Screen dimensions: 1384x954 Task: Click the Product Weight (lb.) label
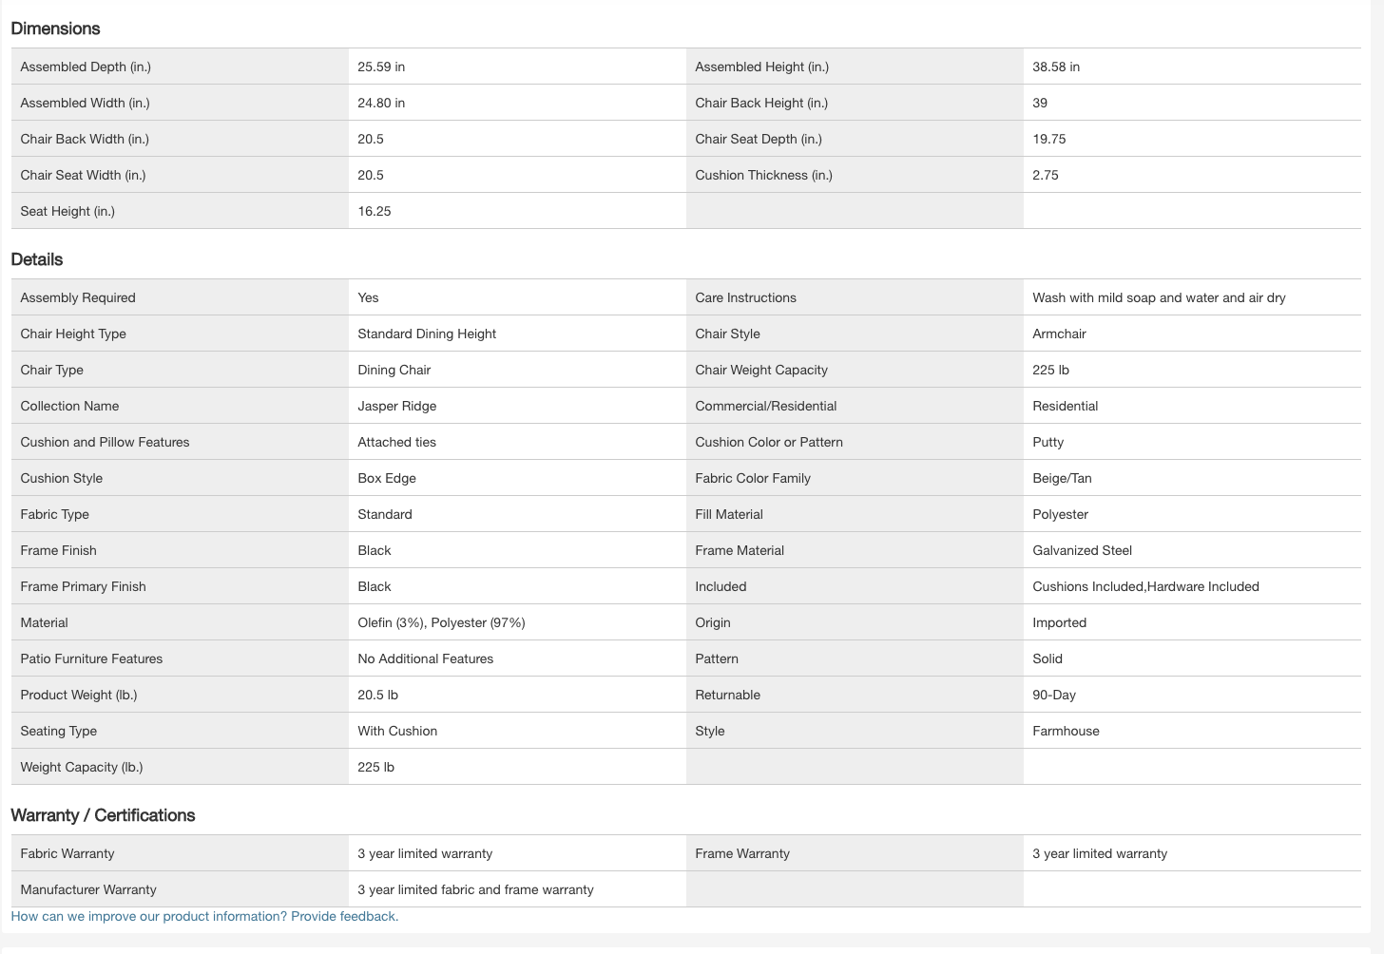(x=79, y=695)
